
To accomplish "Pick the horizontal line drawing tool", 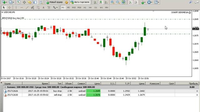I will tap(22, 7).
